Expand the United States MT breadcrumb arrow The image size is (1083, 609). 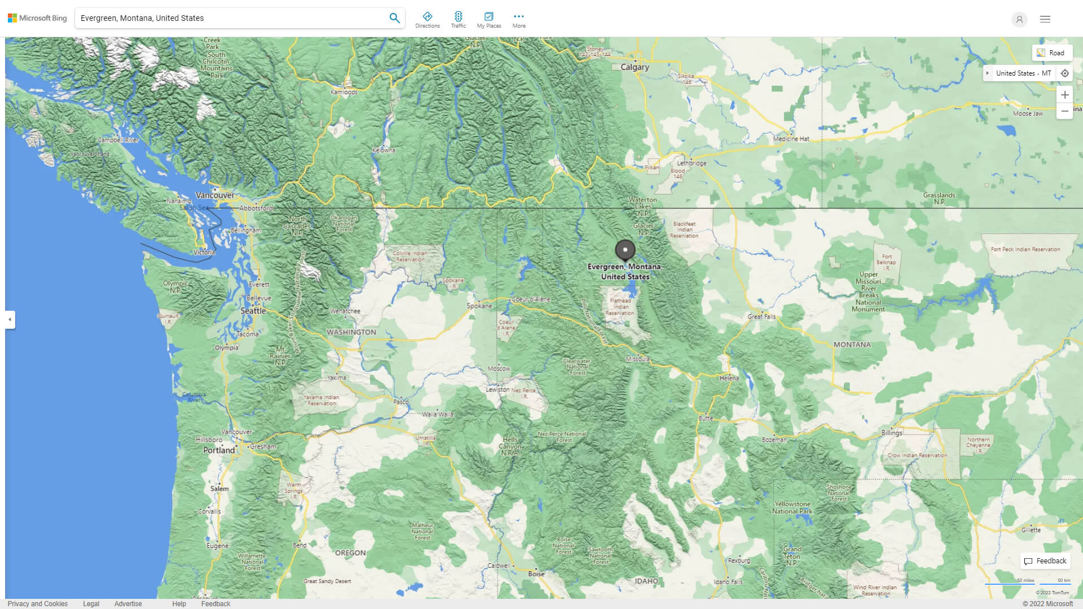[988, 73]
